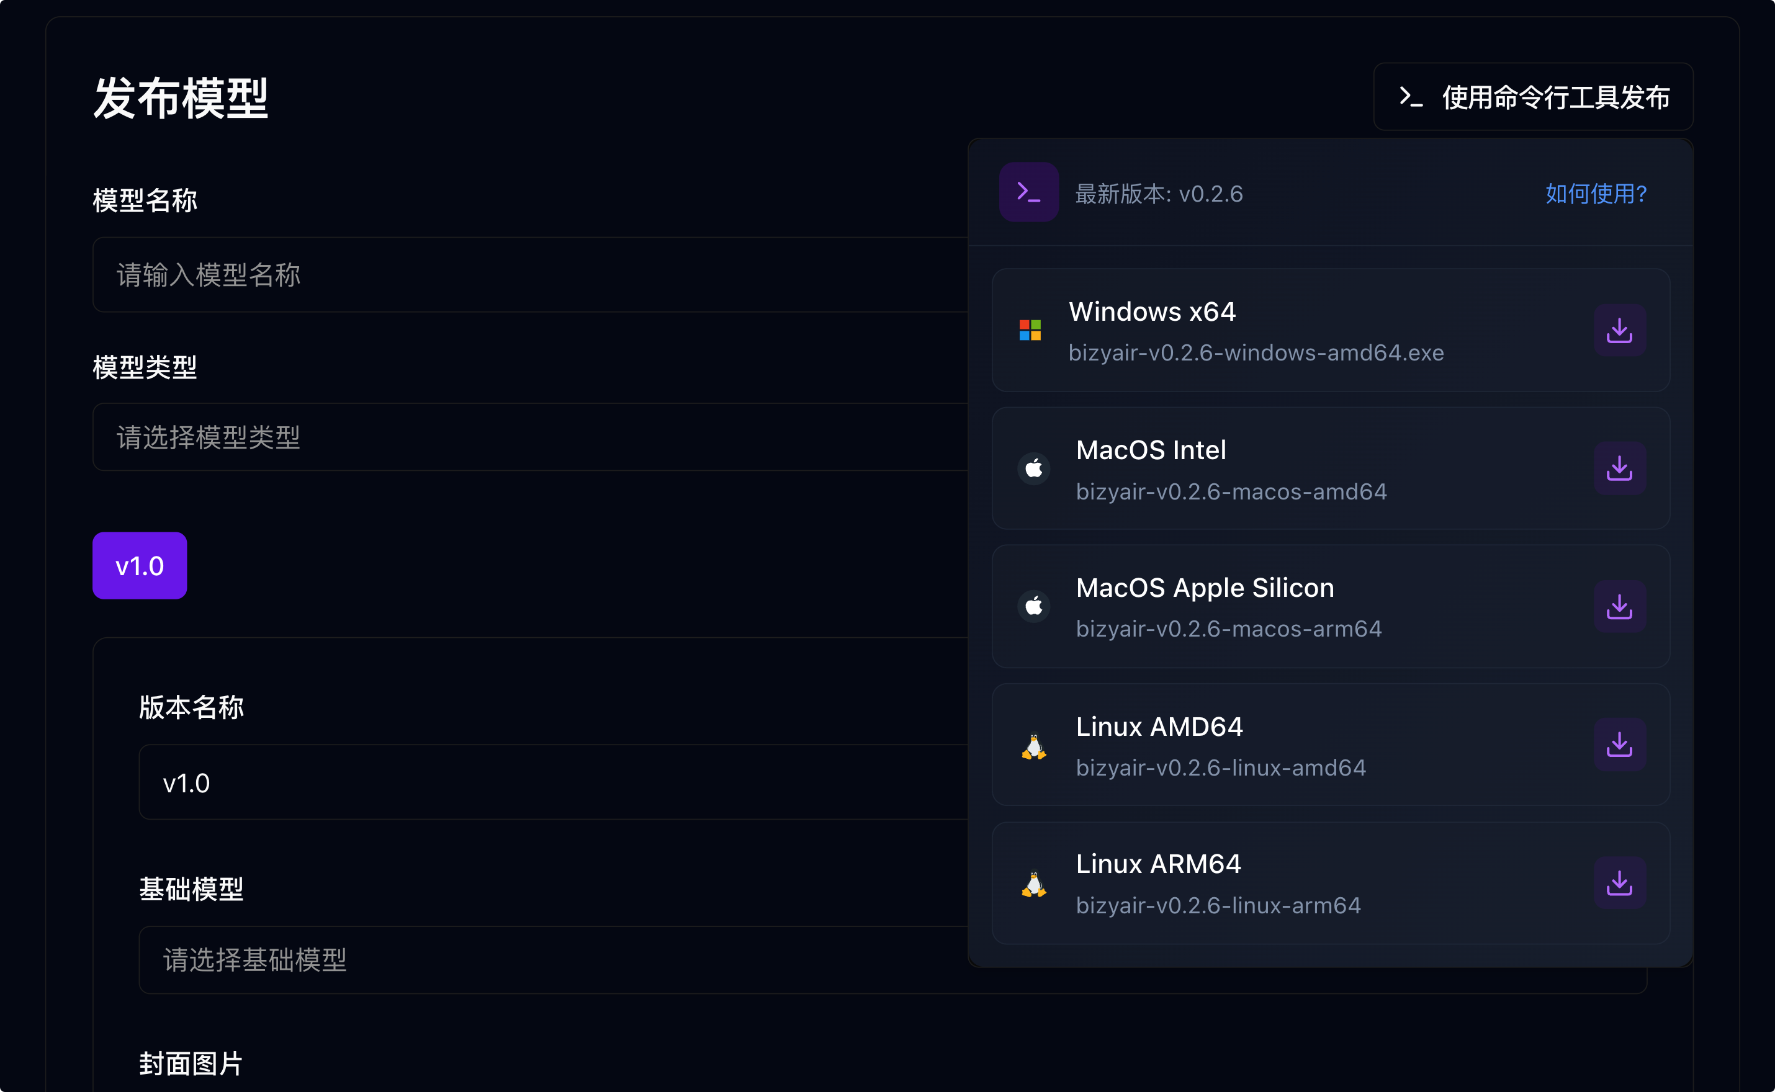Click the Windows logo icon
Viewport: 1775px width, 1092px height.
[x=1030, y=330]
